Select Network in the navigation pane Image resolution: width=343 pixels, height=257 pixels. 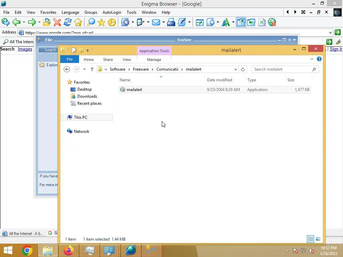click(81, 131)
